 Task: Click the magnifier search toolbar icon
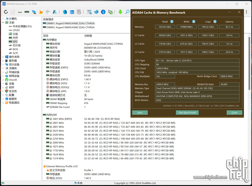(127, 12)
